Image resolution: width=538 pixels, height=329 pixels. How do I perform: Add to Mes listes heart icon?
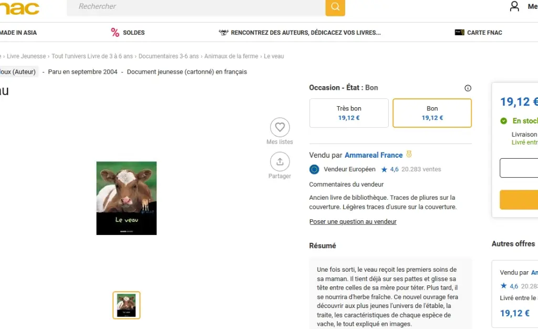click(280, 127)
